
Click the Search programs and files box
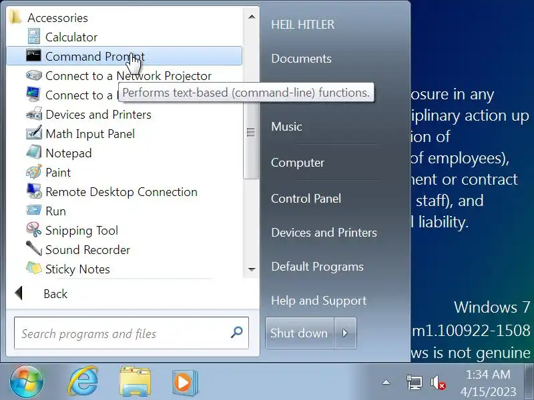(x=131, y=333)
